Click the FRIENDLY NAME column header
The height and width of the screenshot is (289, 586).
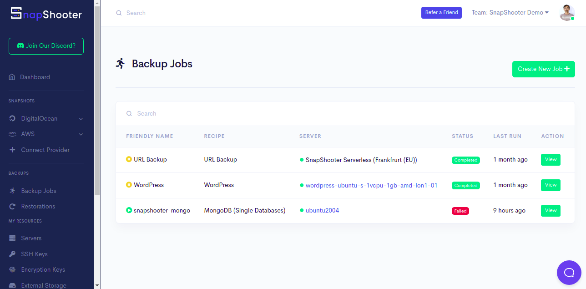pyautogui.click(x=150, y=136)
